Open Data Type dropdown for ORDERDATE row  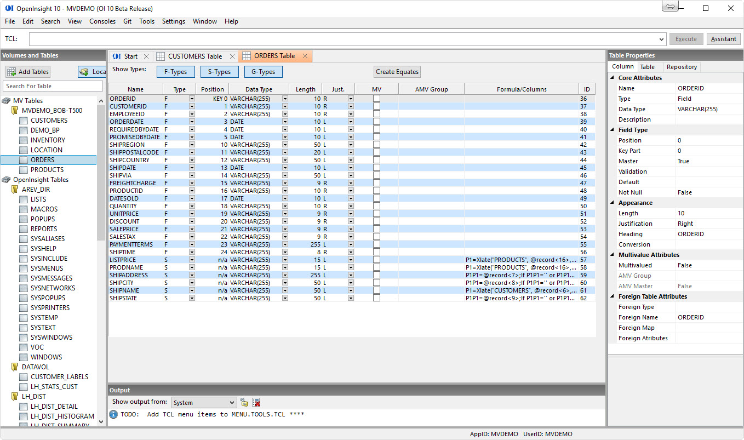click(285, 122)
